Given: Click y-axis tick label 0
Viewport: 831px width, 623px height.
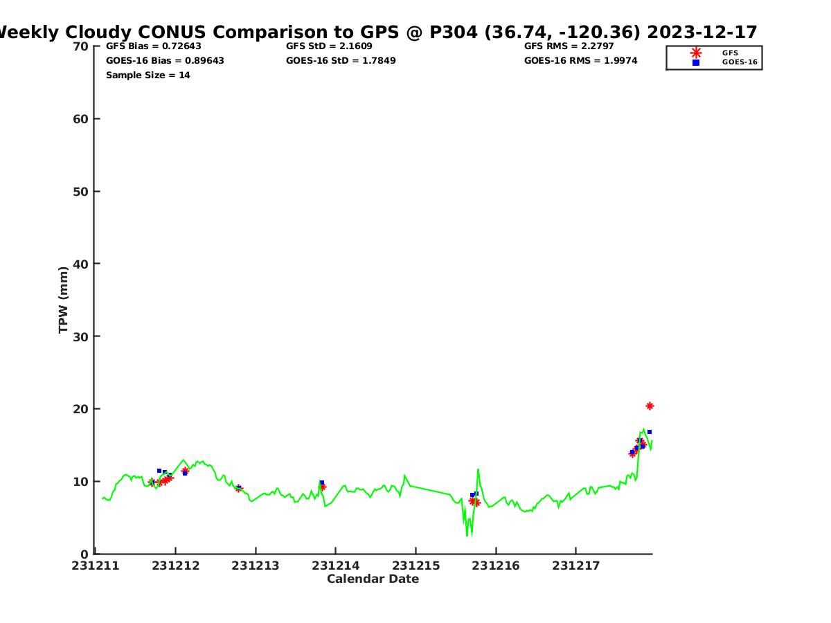Looking at the screenshot, I should 84,554.
